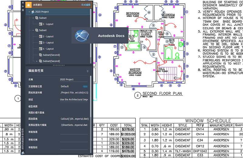This screenshot has width=243, height=158.
Task: Click the WINDOW SCHEDULE table title
Action: (208, 121)
